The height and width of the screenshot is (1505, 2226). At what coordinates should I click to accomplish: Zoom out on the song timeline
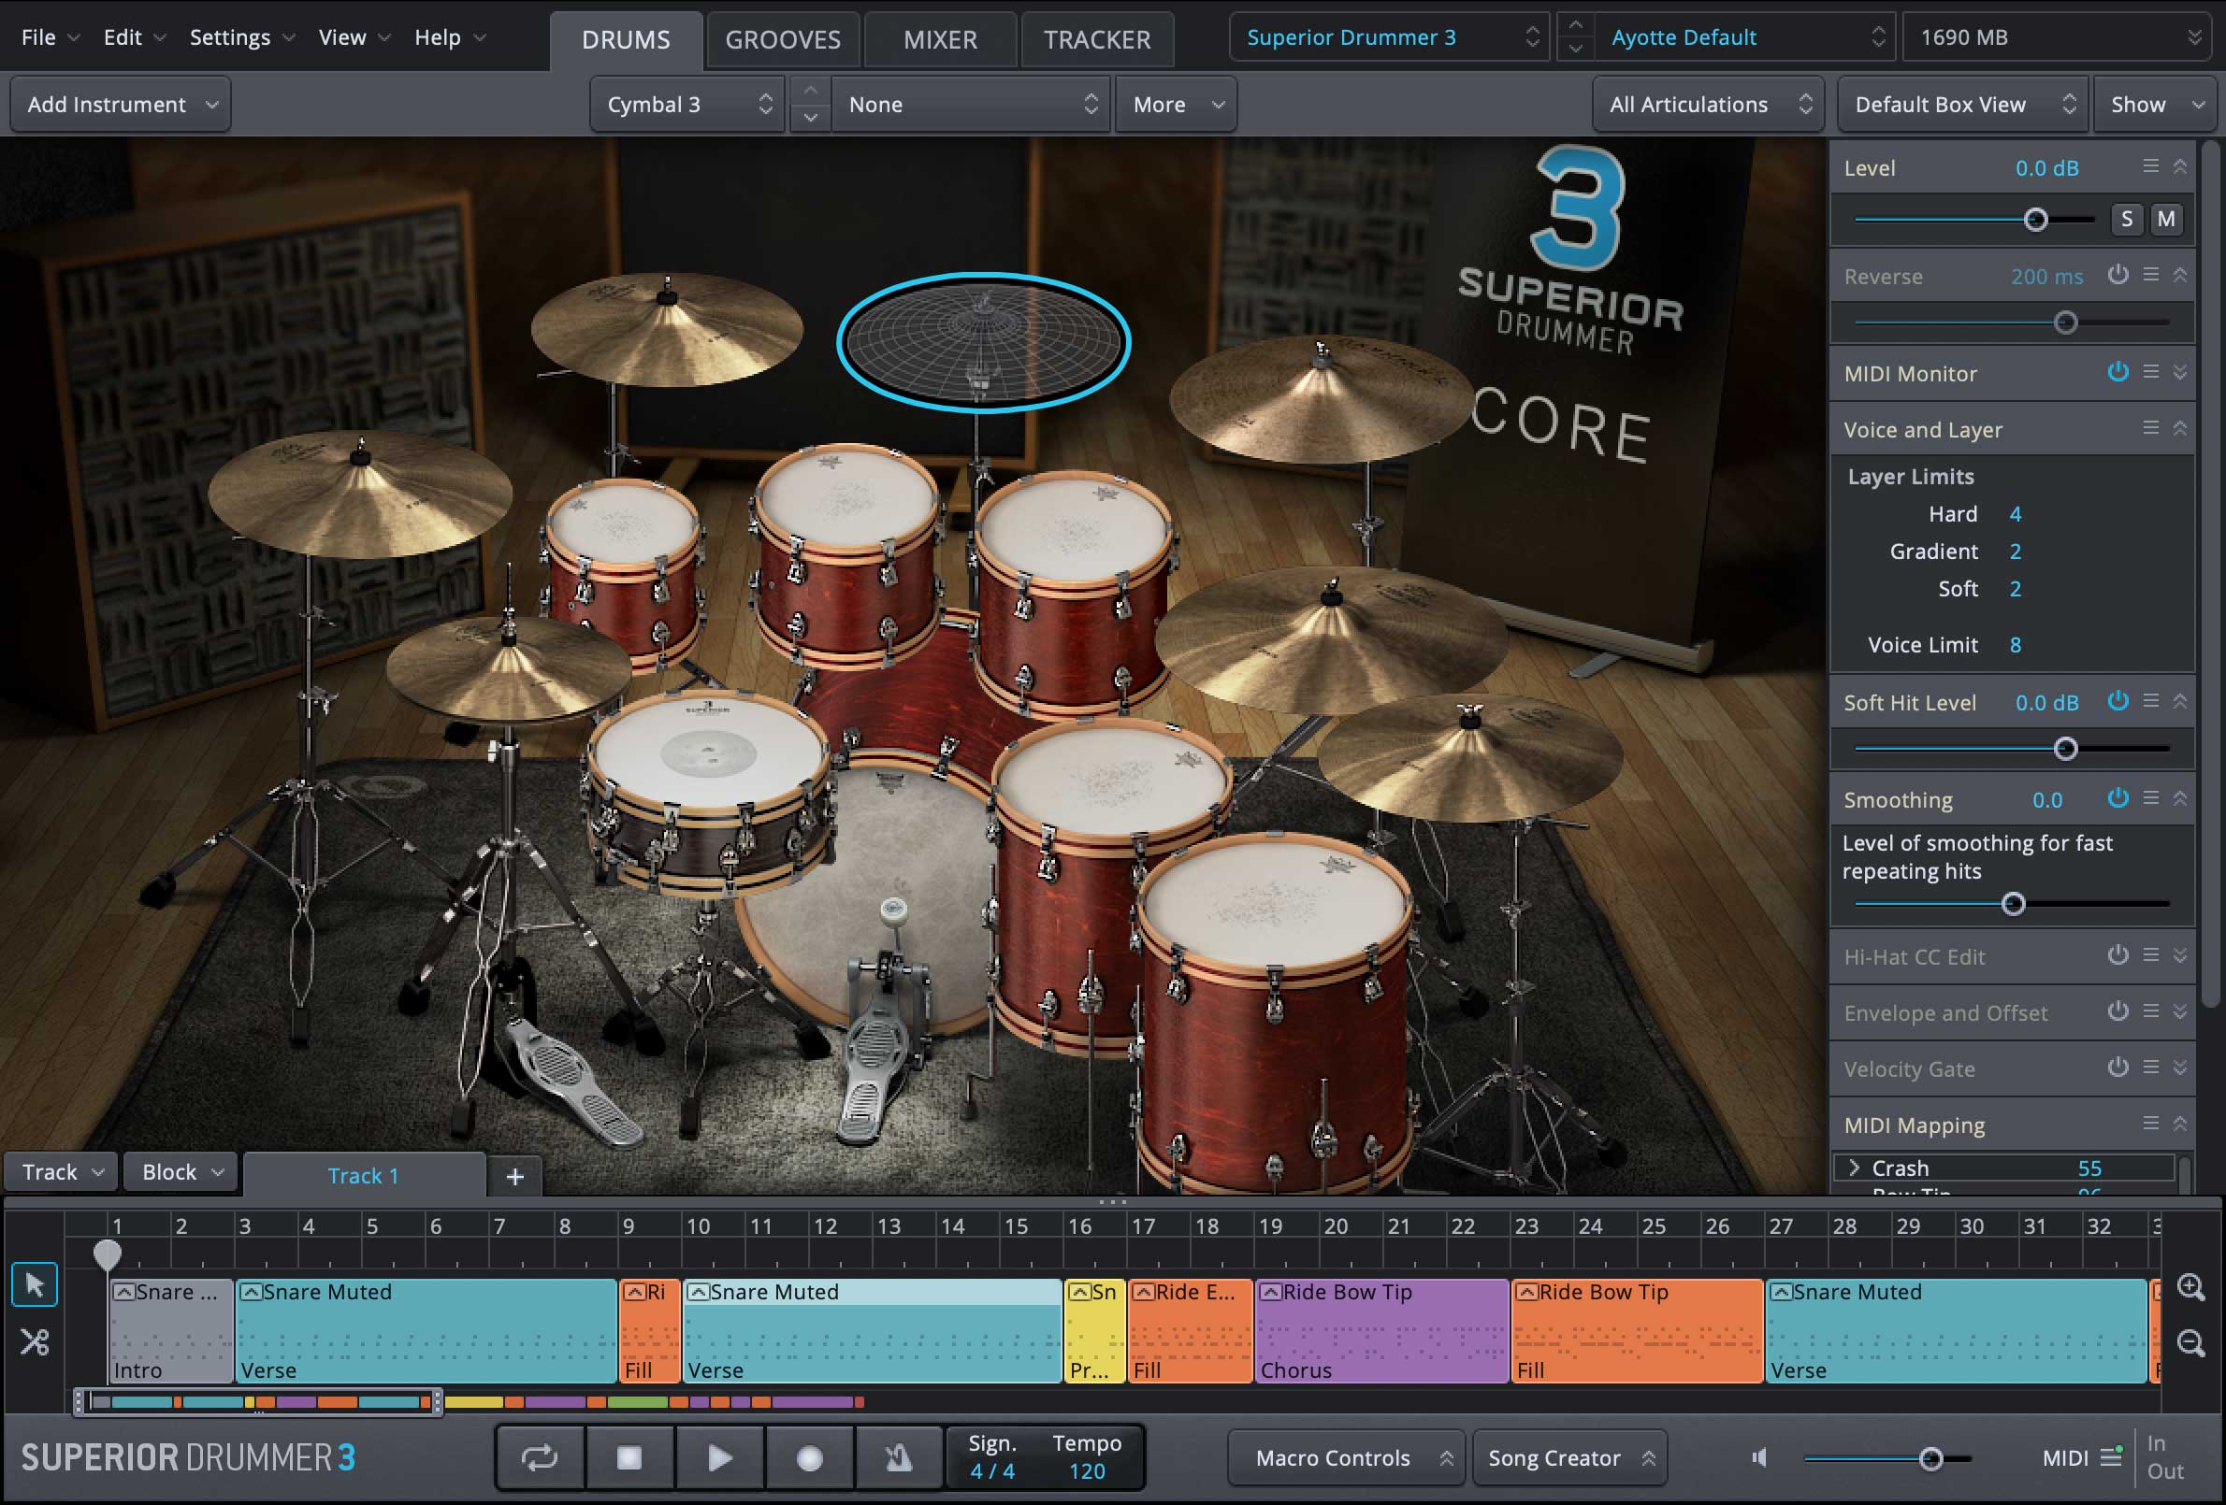pos(2190,1343)
